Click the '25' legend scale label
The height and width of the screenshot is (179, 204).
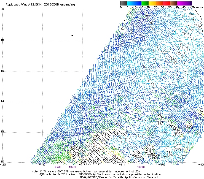[x=156, y=7]
